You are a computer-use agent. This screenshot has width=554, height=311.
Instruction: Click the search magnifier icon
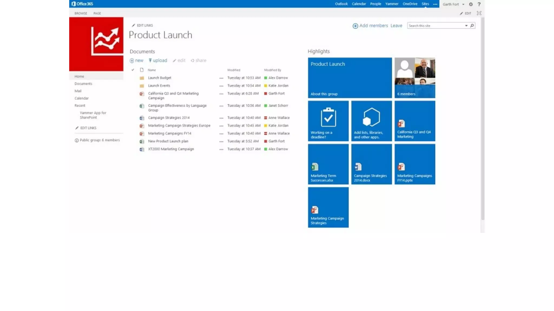[x=472, y=26]
